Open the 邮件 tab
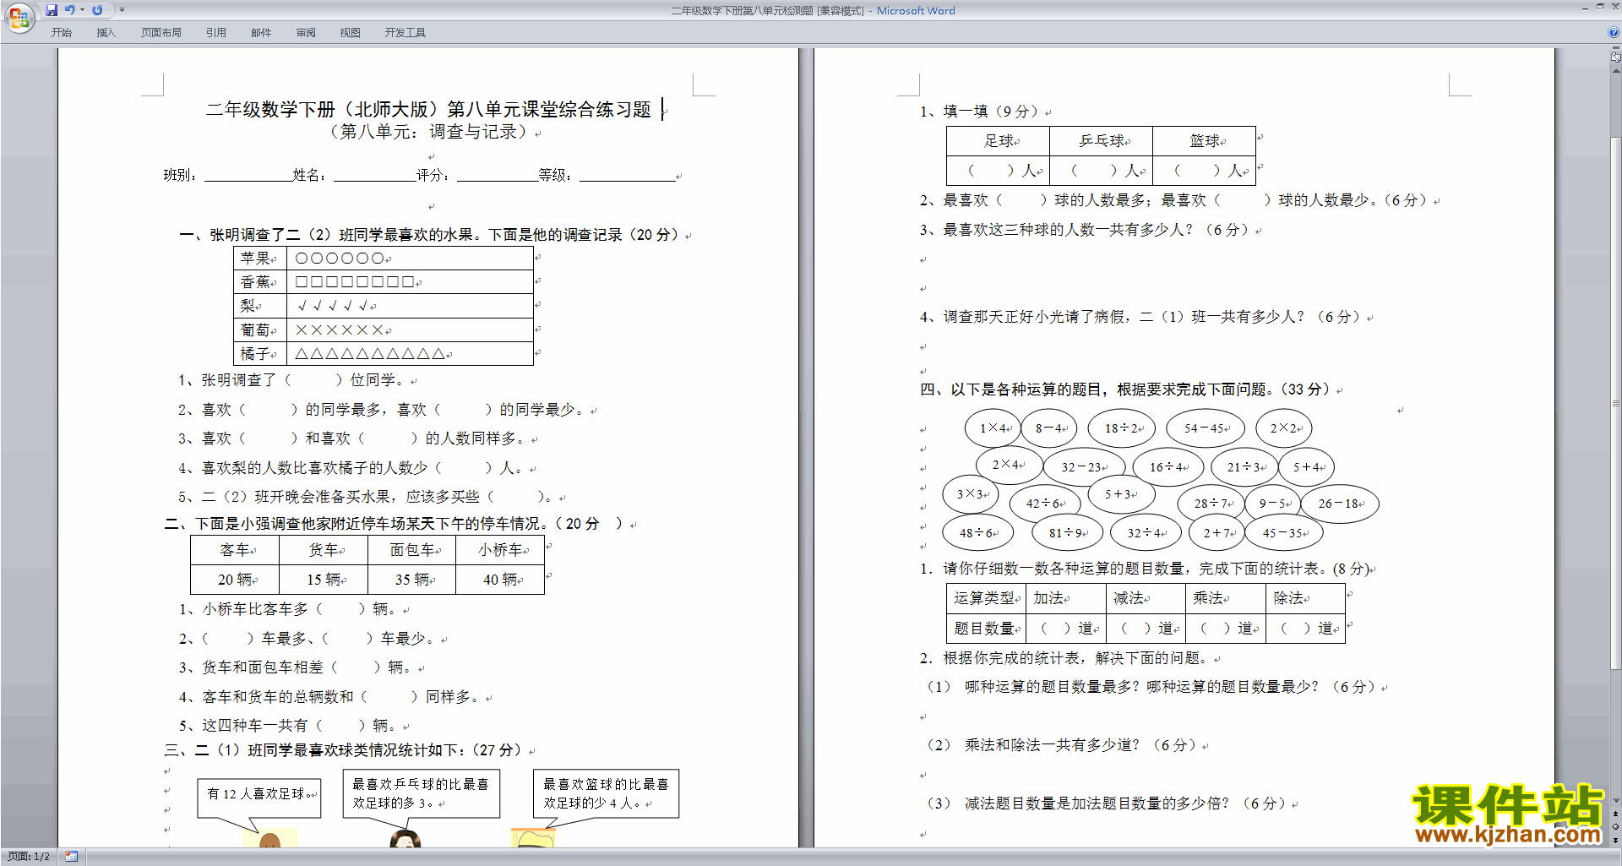 [261, 33]
